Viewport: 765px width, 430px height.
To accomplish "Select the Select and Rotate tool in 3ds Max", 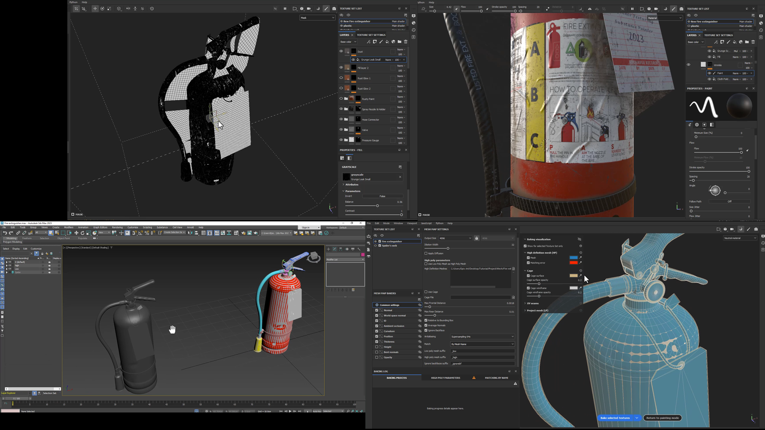I will pyautogui.click(x=83, y=234).
